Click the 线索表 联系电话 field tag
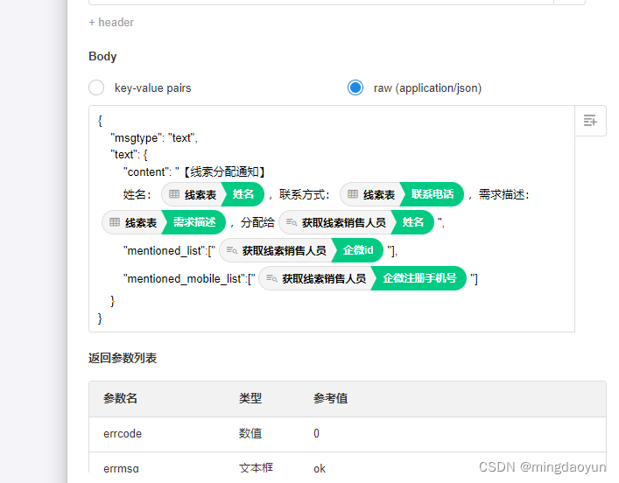 tap(402, 194)
